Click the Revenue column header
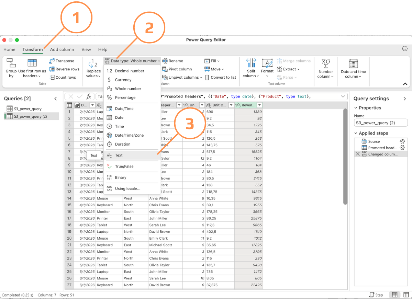Screen dimensions: 412x299 coord(248,105)
